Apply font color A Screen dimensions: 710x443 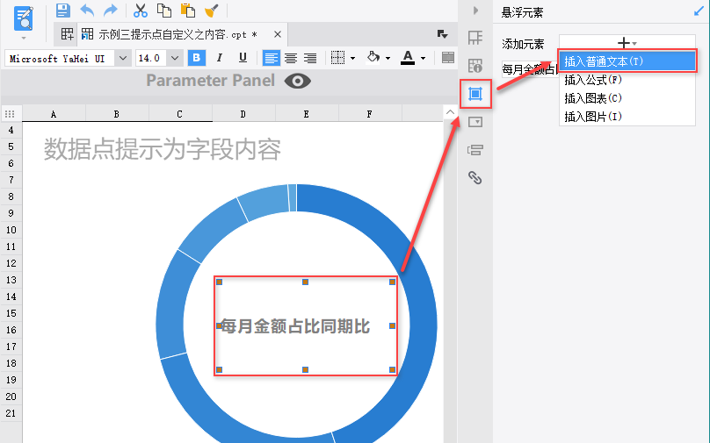pyautogui.click(x=408, y=57)
